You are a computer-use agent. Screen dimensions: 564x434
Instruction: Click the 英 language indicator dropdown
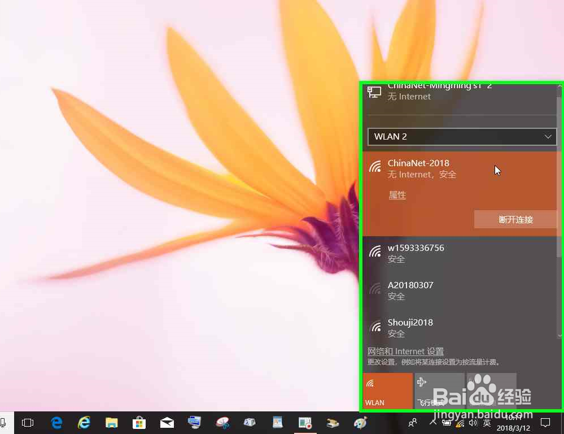487,423
